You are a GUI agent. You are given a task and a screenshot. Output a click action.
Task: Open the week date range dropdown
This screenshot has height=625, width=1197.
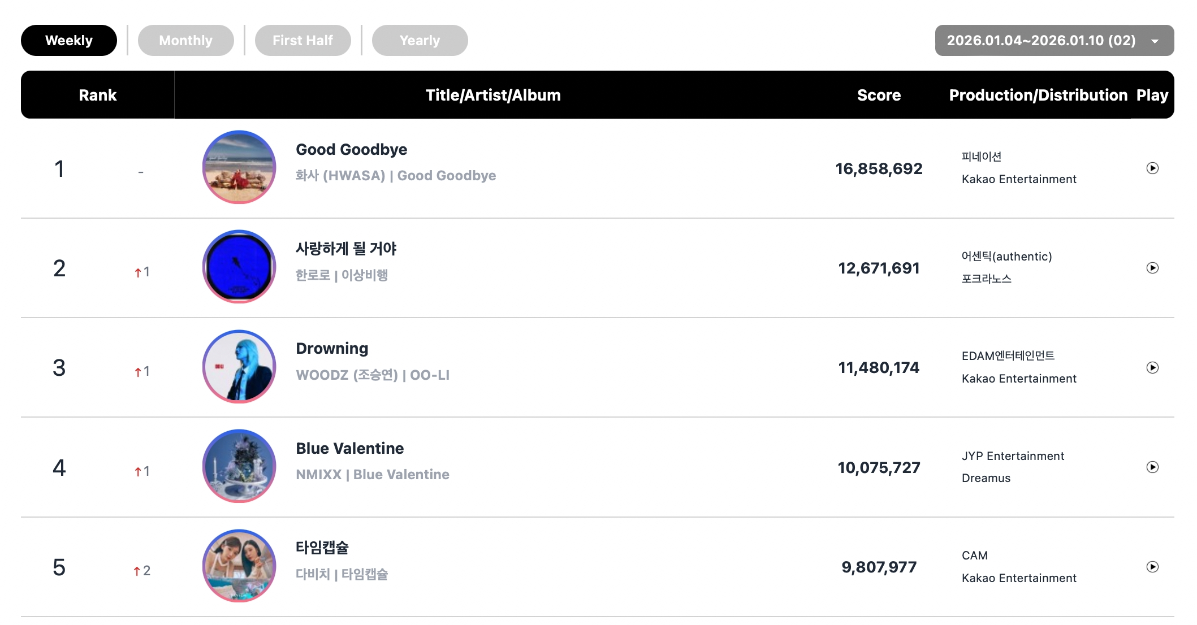tap(1054, 41)
